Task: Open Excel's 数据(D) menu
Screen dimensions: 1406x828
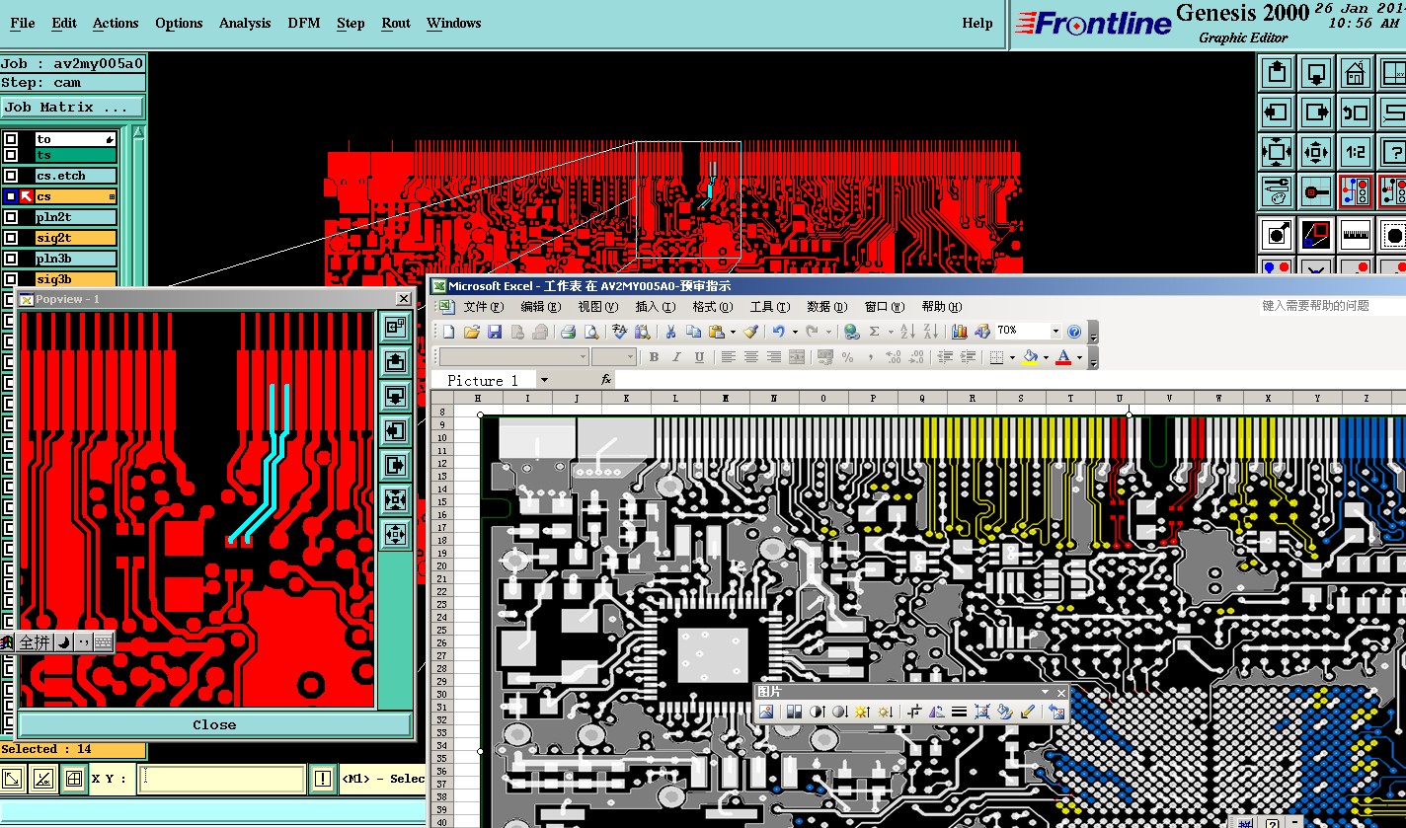Action: tap(826, 307)
